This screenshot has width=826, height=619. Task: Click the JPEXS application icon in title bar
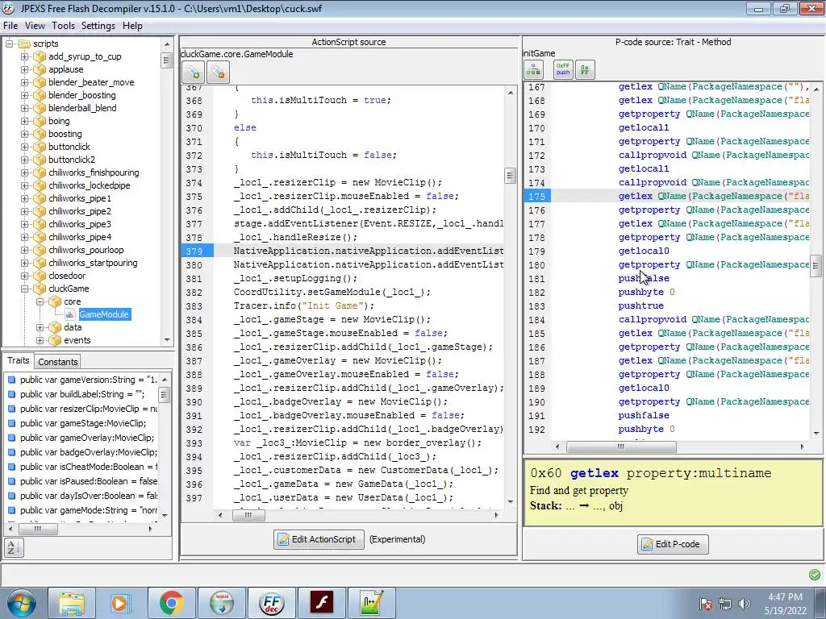click(8, 8)
